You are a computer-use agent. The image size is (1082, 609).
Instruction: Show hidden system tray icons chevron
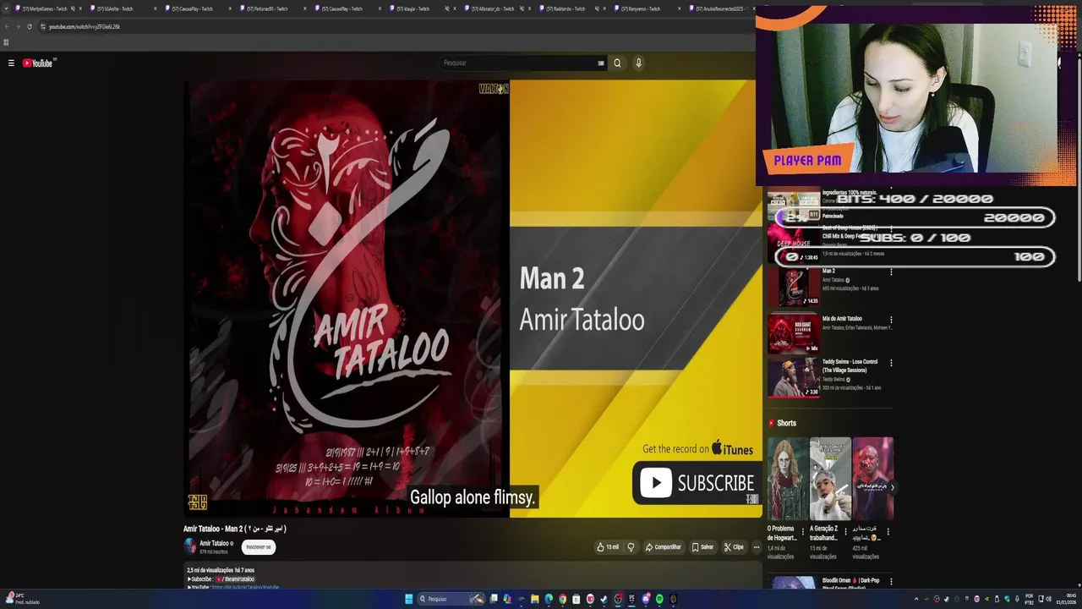[x=916, y=599]
